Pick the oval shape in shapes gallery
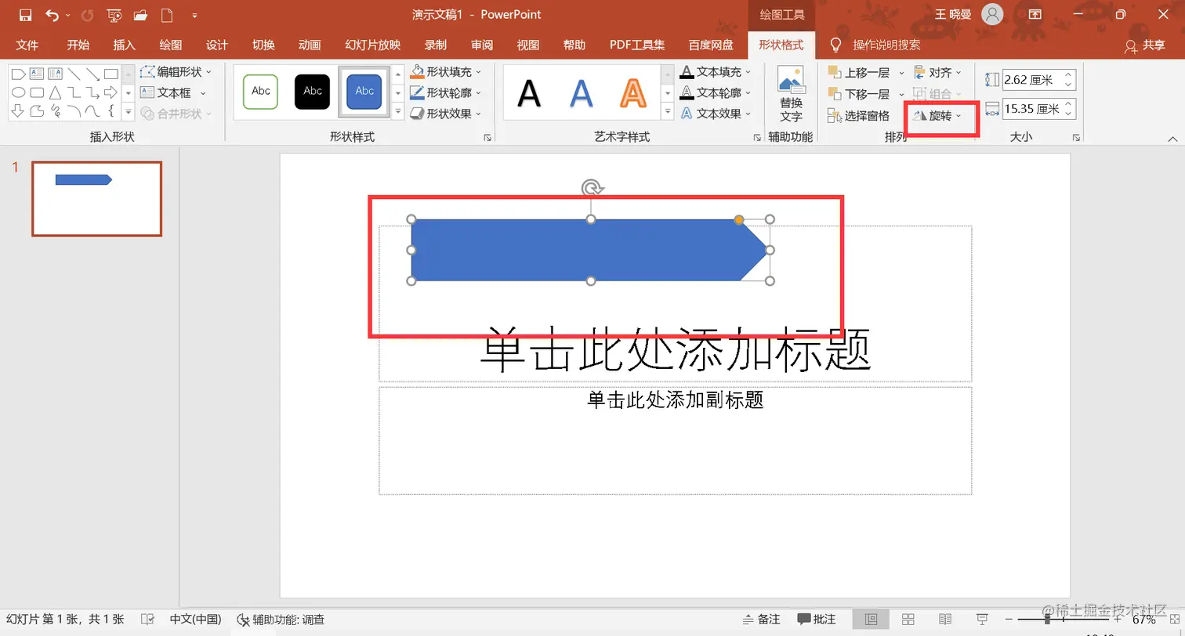Image resolution: width=1185 pixels, height=636 pixels. 18,92
